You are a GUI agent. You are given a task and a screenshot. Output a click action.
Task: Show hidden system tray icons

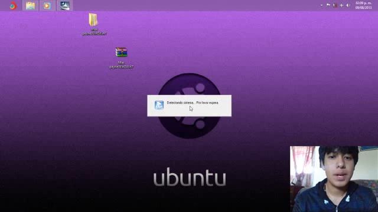point(321,5)
